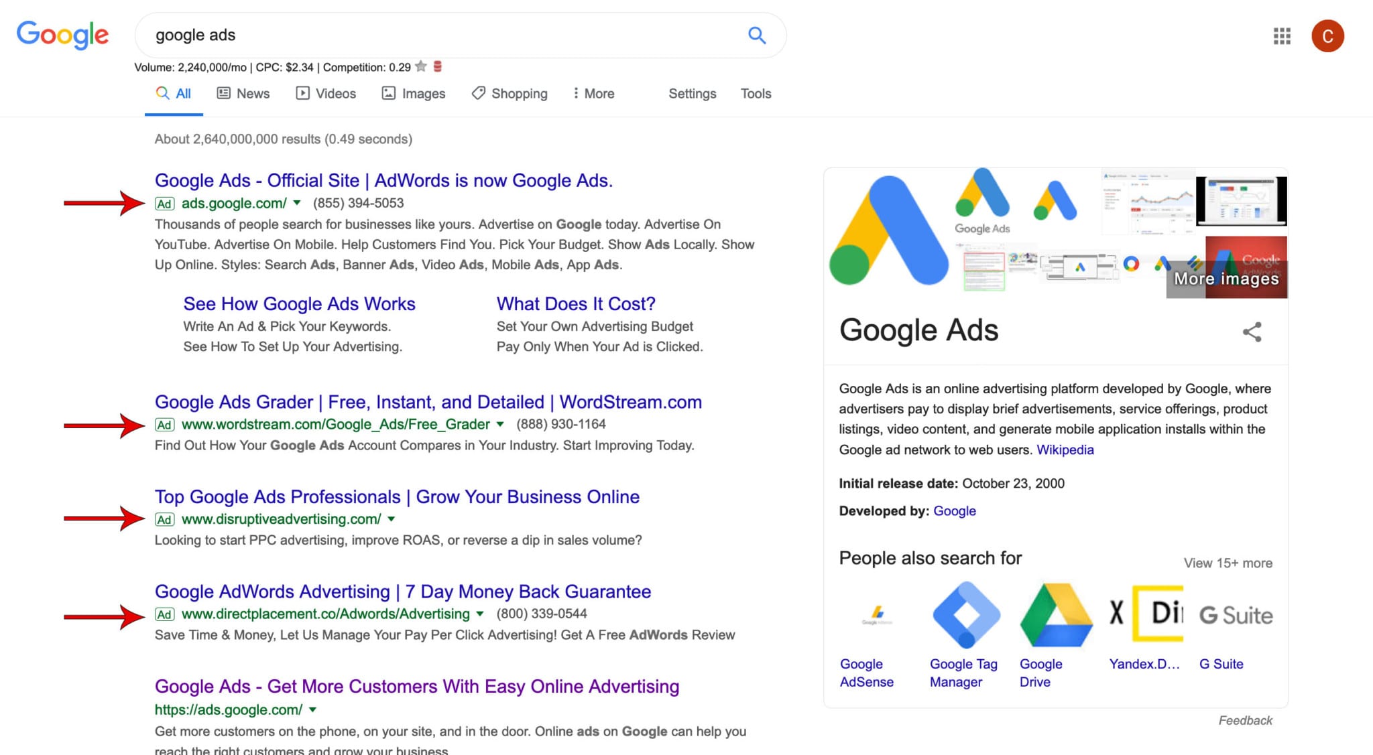
Task: Open the See How Google Ads Works sitelink
Action: tap(299, 303)
